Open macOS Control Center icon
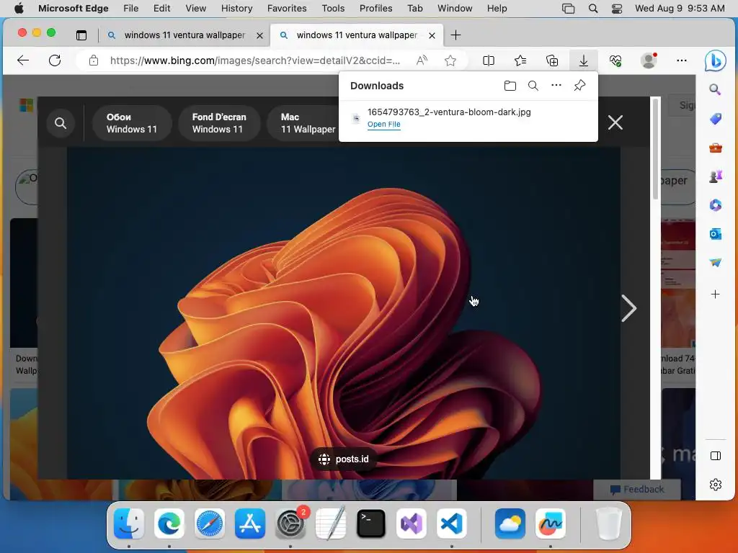This screenshot has height=553, width=738. click(x=617, y=9)
